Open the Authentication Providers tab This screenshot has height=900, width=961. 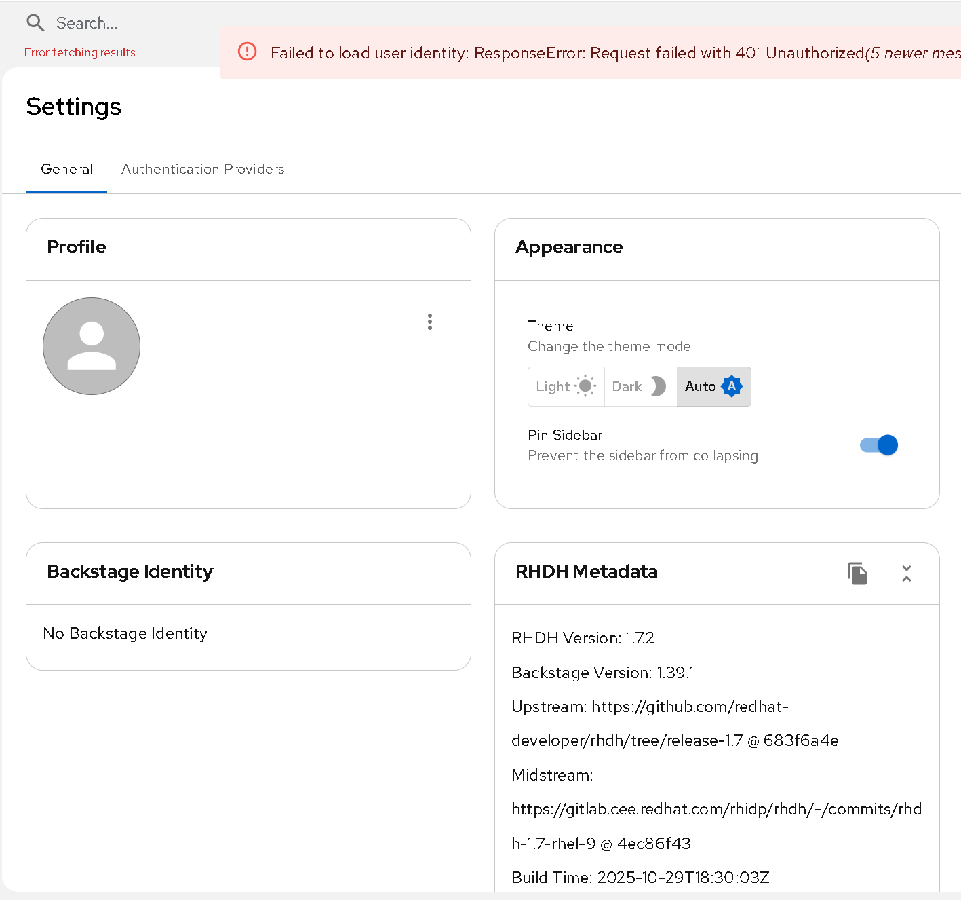(x=203, y=169)
